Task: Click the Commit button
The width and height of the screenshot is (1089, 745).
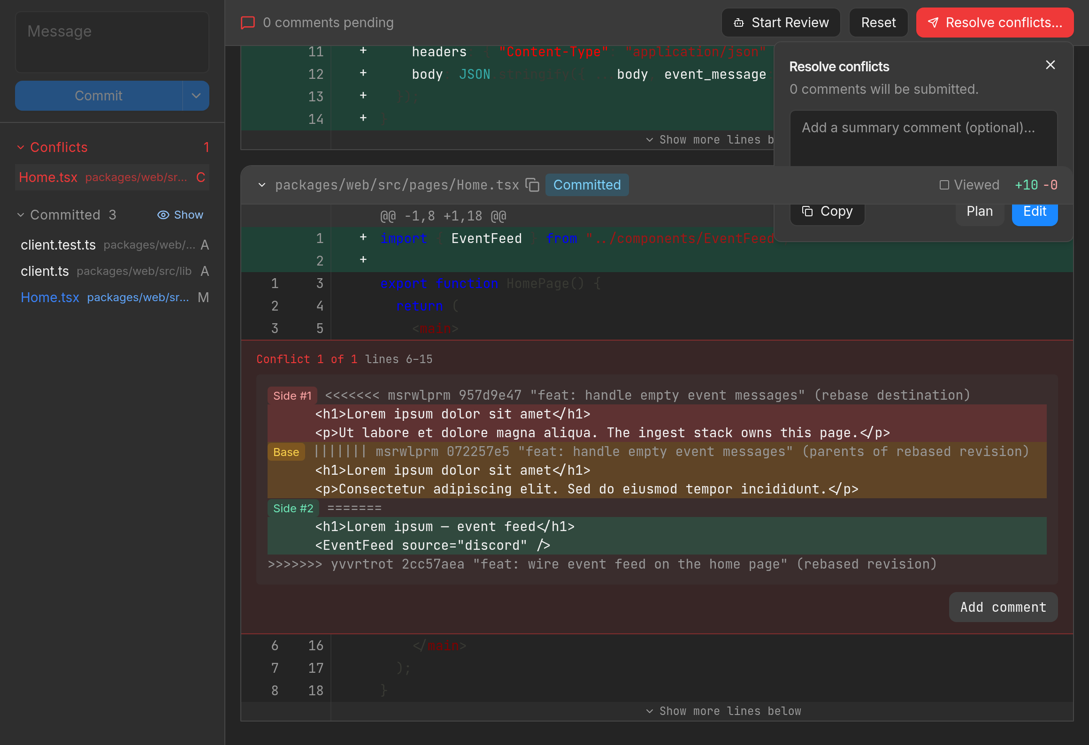Action: point(99,96)
